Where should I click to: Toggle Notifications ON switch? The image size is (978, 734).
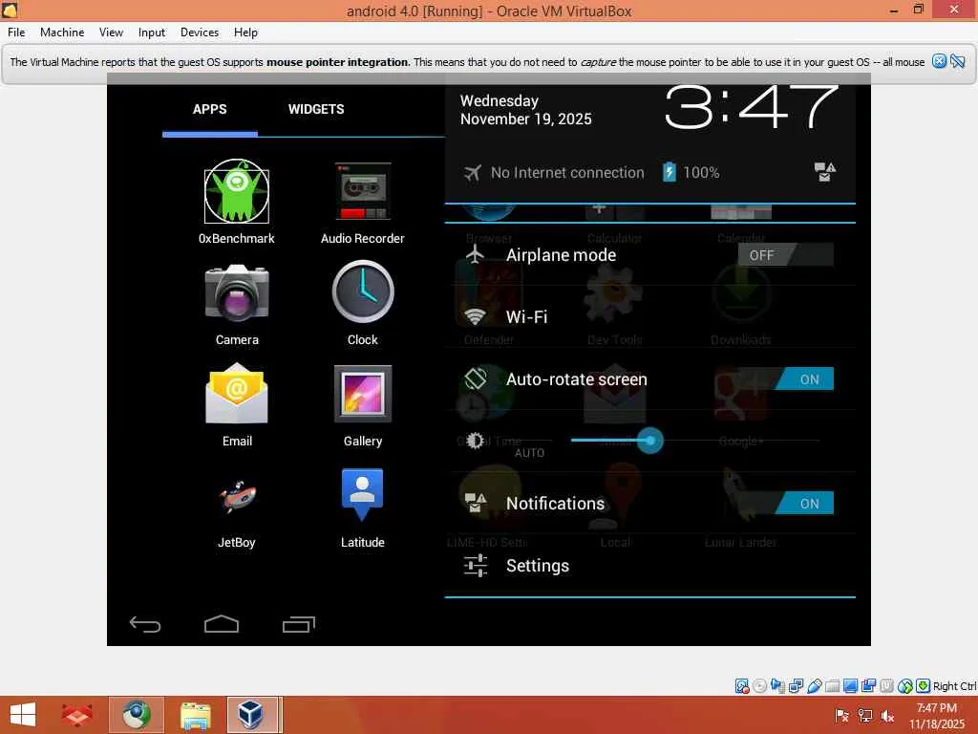tap(785, 503)
